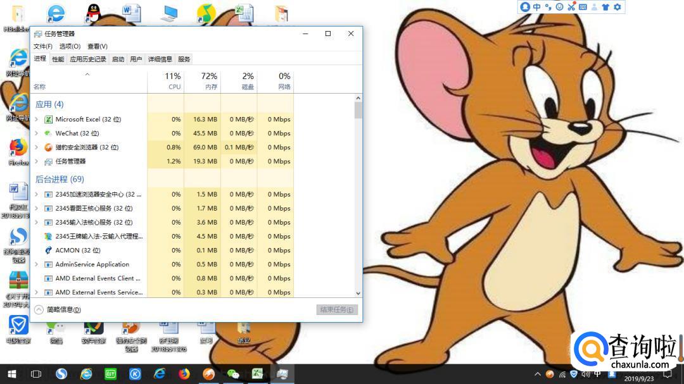Click the 后台进程 (69) group header

(x=60, y=179)
